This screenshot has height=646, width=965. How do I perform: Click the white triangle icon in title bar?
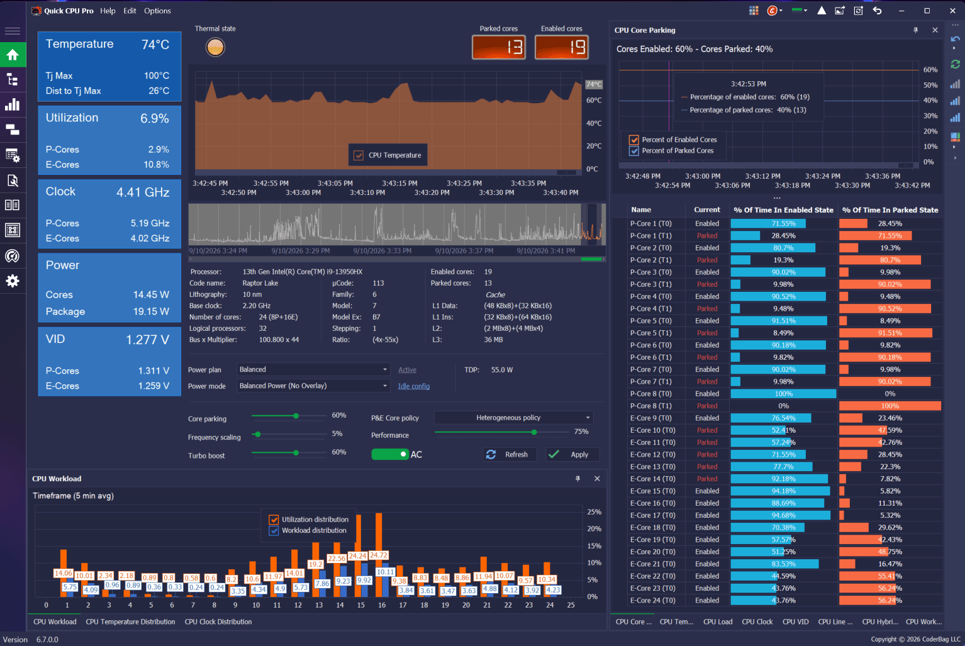coord(822,11)
